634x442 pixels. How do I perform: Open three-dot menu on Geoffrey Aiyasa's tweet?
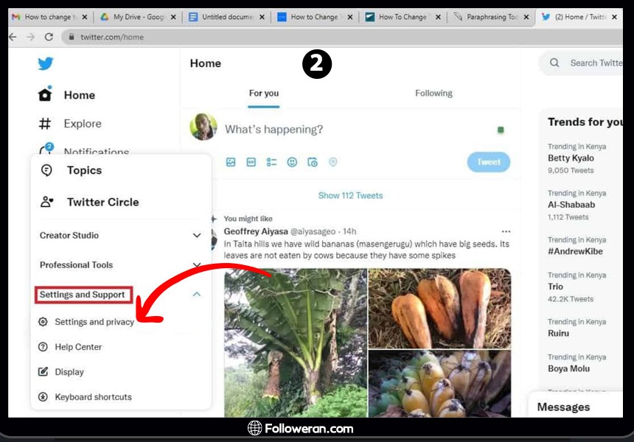click(x=506, y=231)
